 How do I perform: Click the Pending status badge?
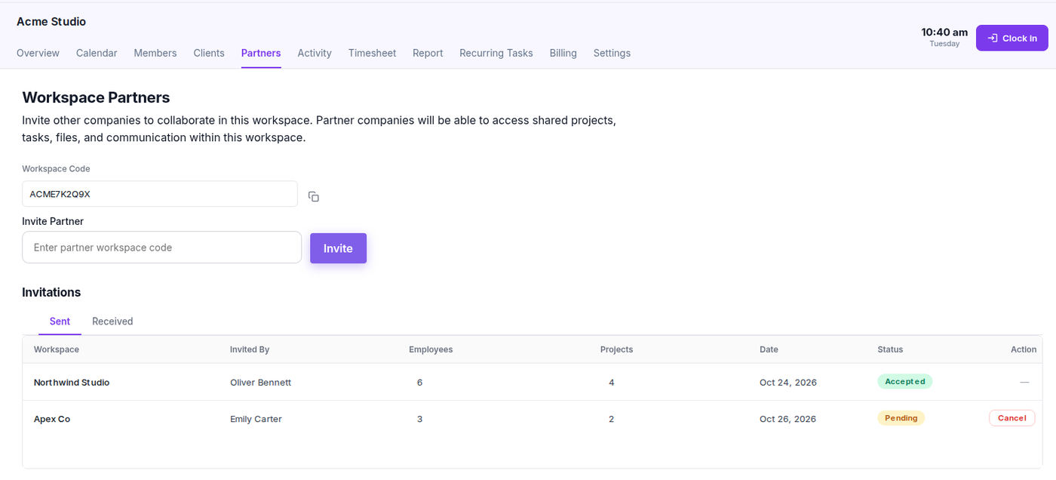point(901,418)
